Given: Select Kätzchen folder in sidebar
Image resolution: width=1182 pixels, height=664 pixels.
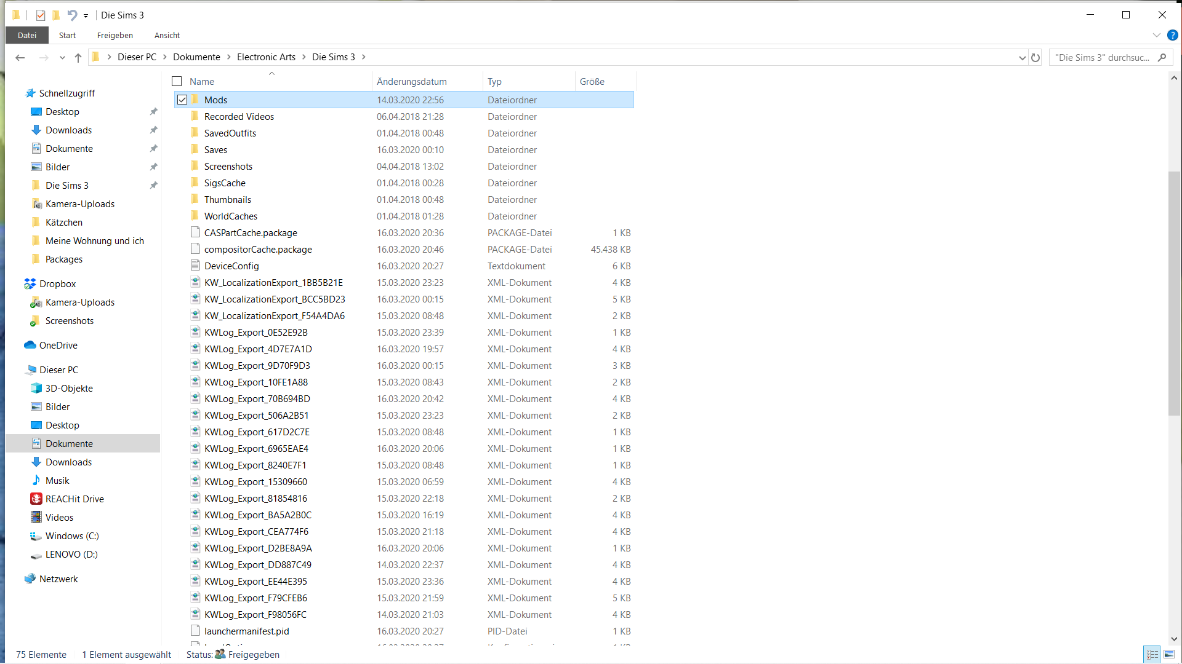Looking at the screenshot, I should pos(63,223).
